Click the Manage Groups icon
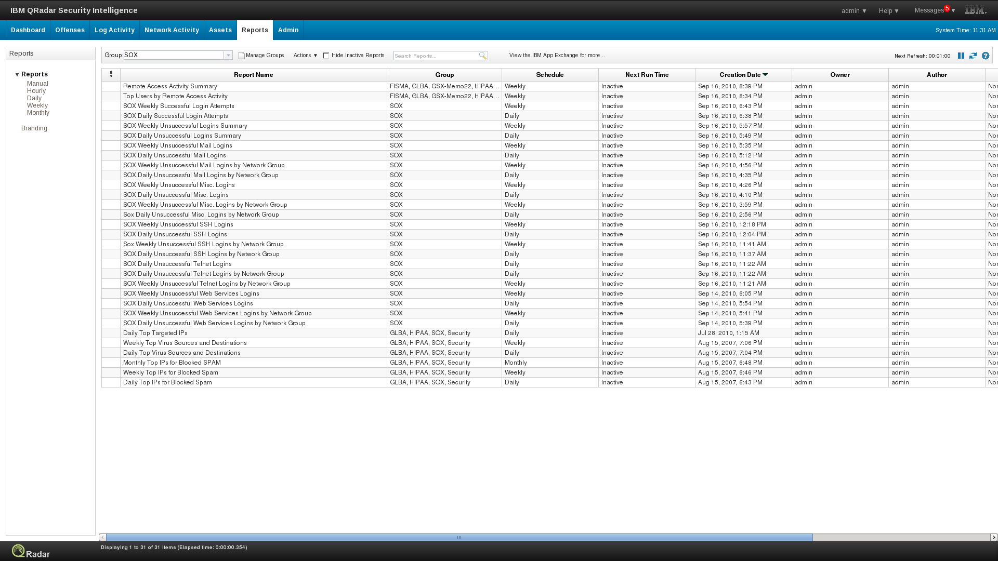 click(x=242, y=55)
